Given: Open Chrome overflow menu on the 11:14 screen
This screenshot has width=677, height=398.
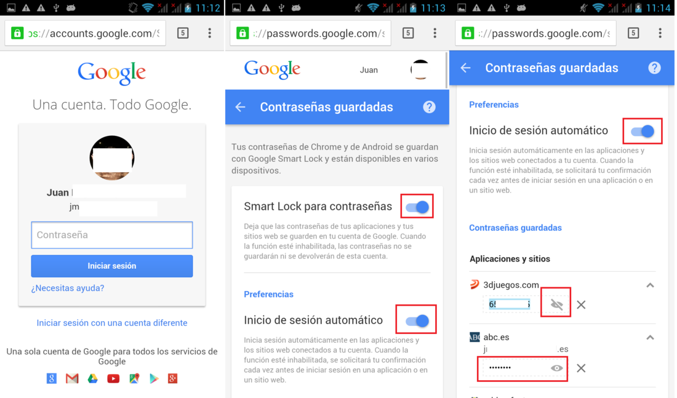Looking at the screenshot, I should [660, 33].
